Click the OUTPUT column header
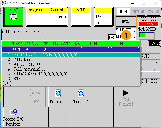The width and height of the screenshot is (162, 128). click(x=94, y=44)
